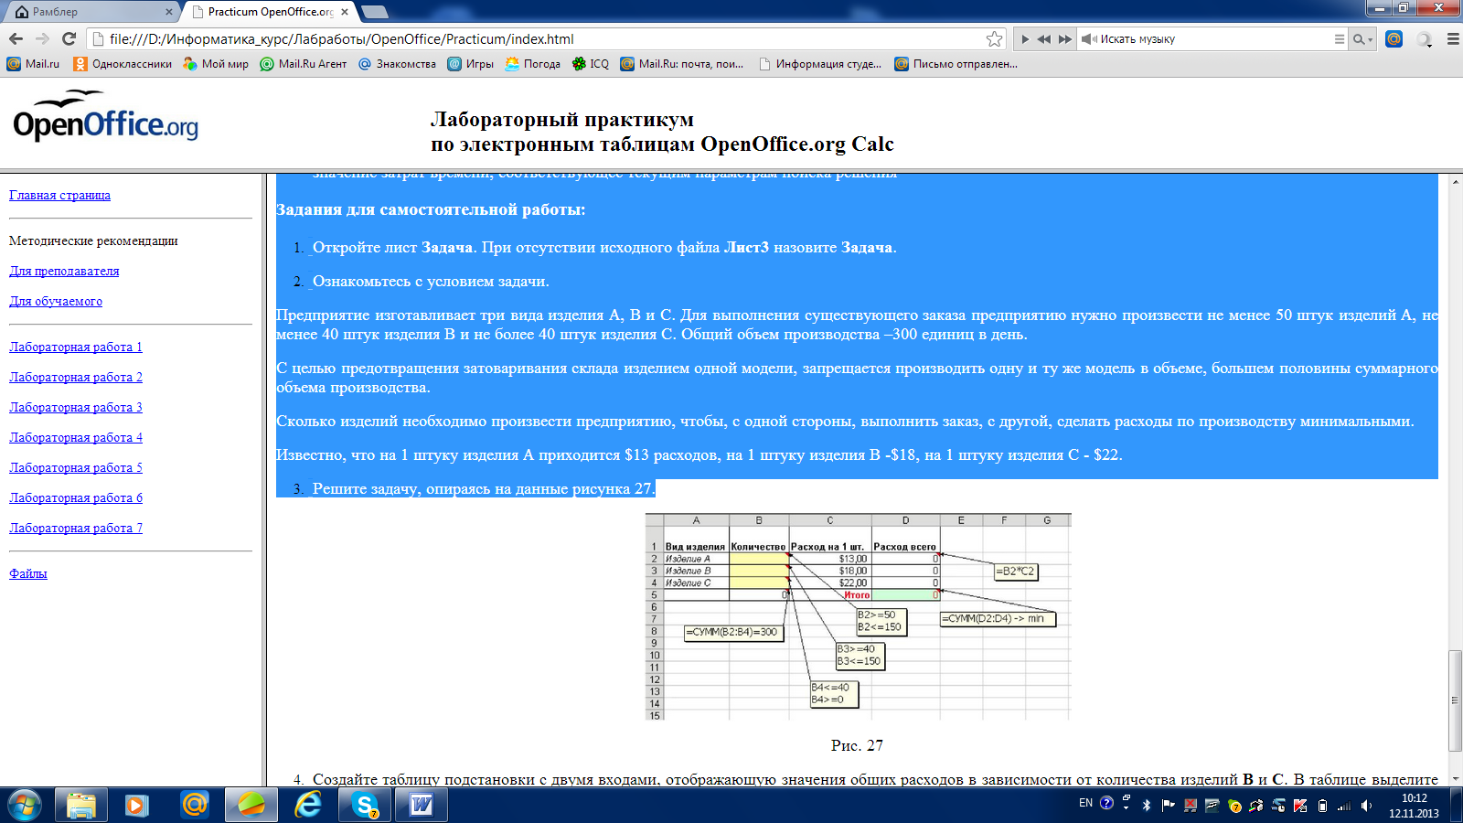Open the Письмо отправлен... bookmark
The height and width of the screenshot is (823, 1463).
pyautogui.click(x=956, y=64)
